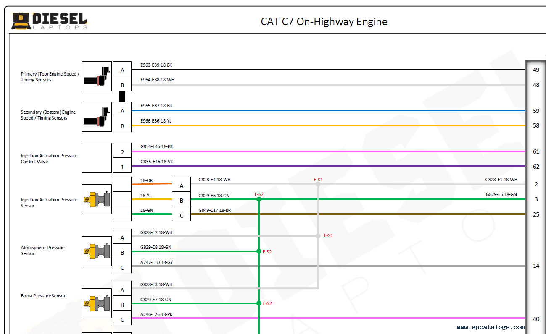Click the top E-S1 splice label
The height and width of the screenshot is (334, 546).
[318, 180]
